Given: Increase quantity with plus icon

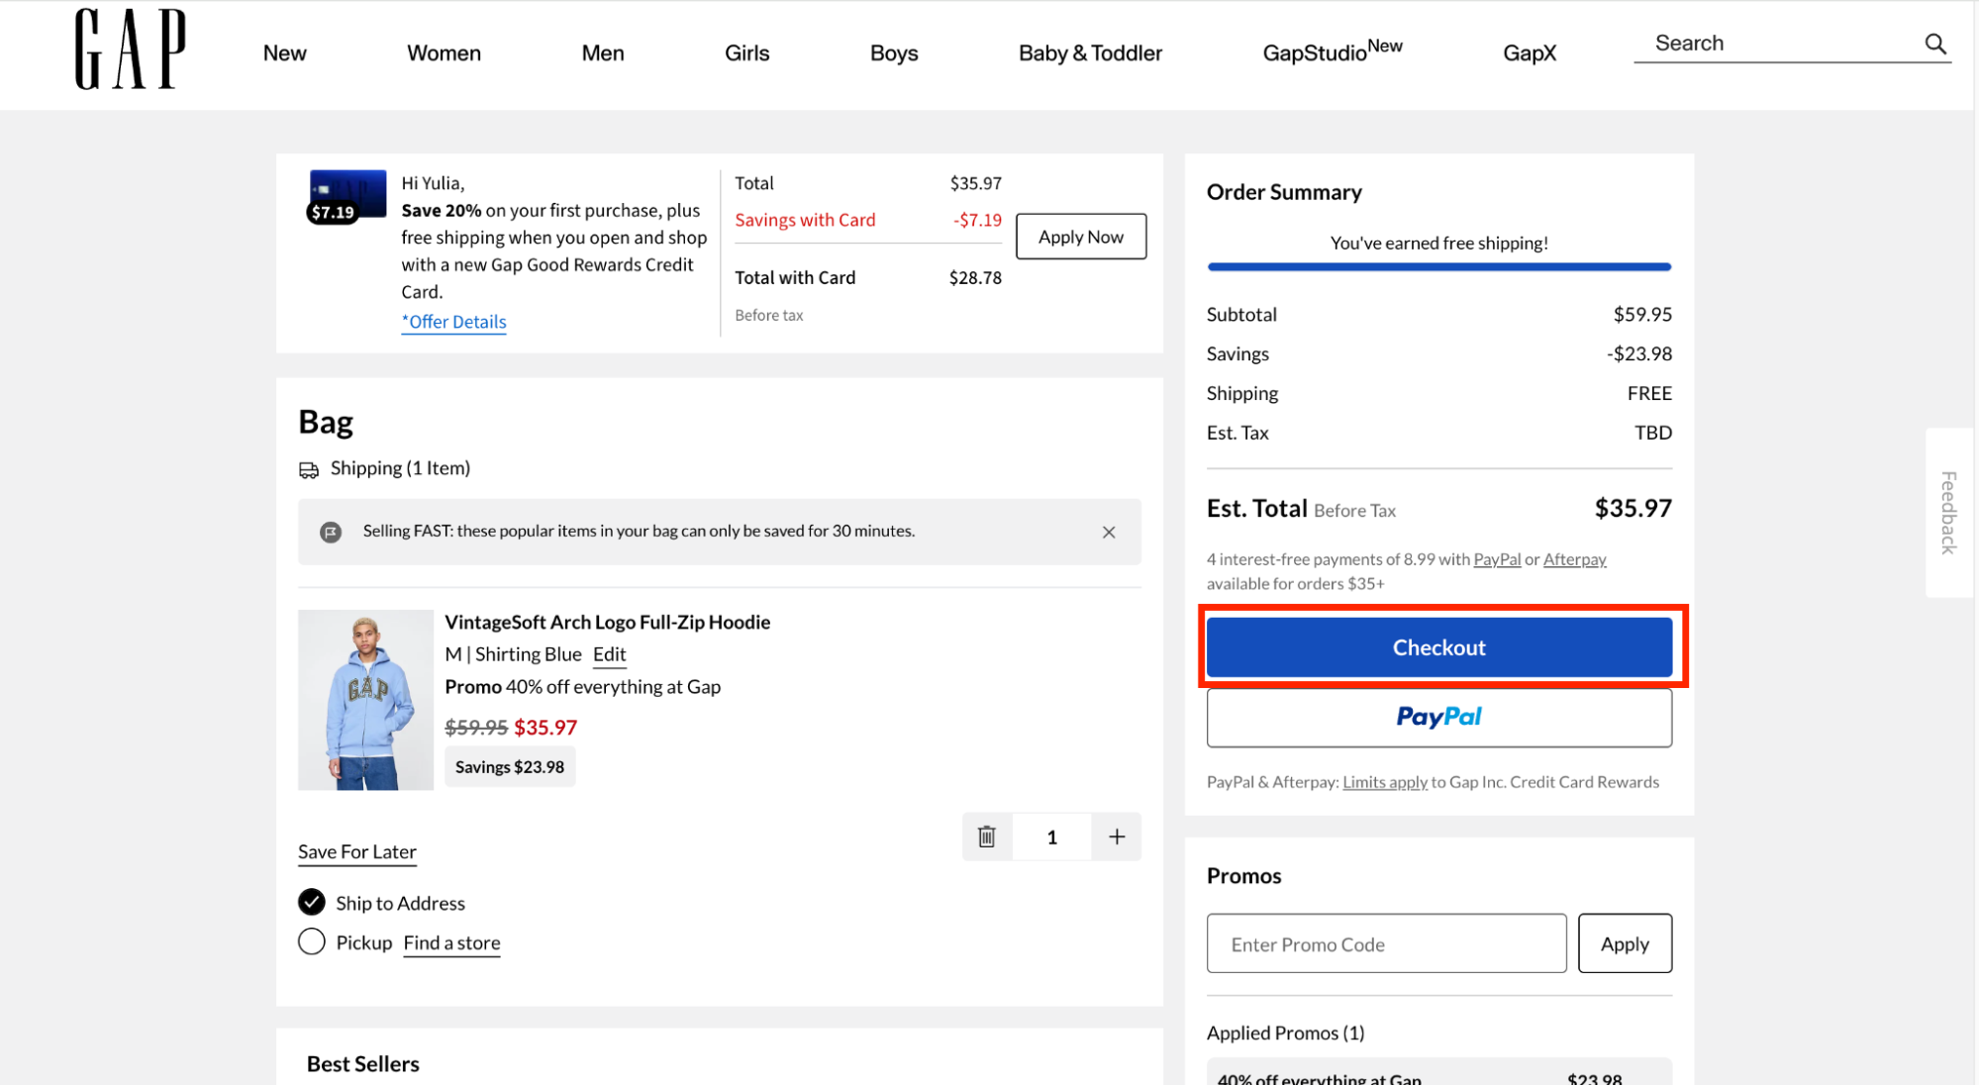Looking at the screenshot, I should point(1116,837).
